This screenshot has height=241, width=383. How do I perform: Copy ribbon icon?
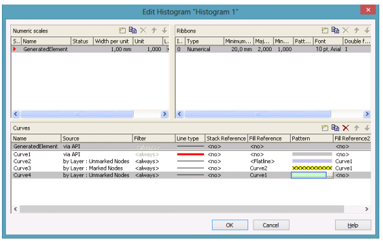335,30
